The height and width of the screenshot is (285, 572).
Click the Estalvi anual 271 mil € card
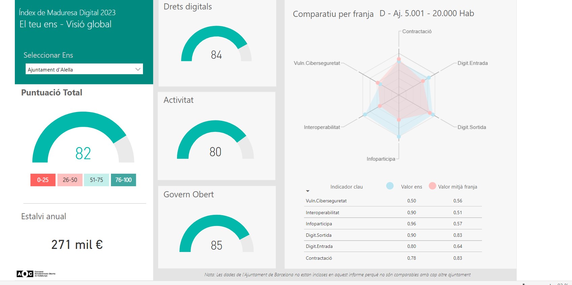click(77, 245)
